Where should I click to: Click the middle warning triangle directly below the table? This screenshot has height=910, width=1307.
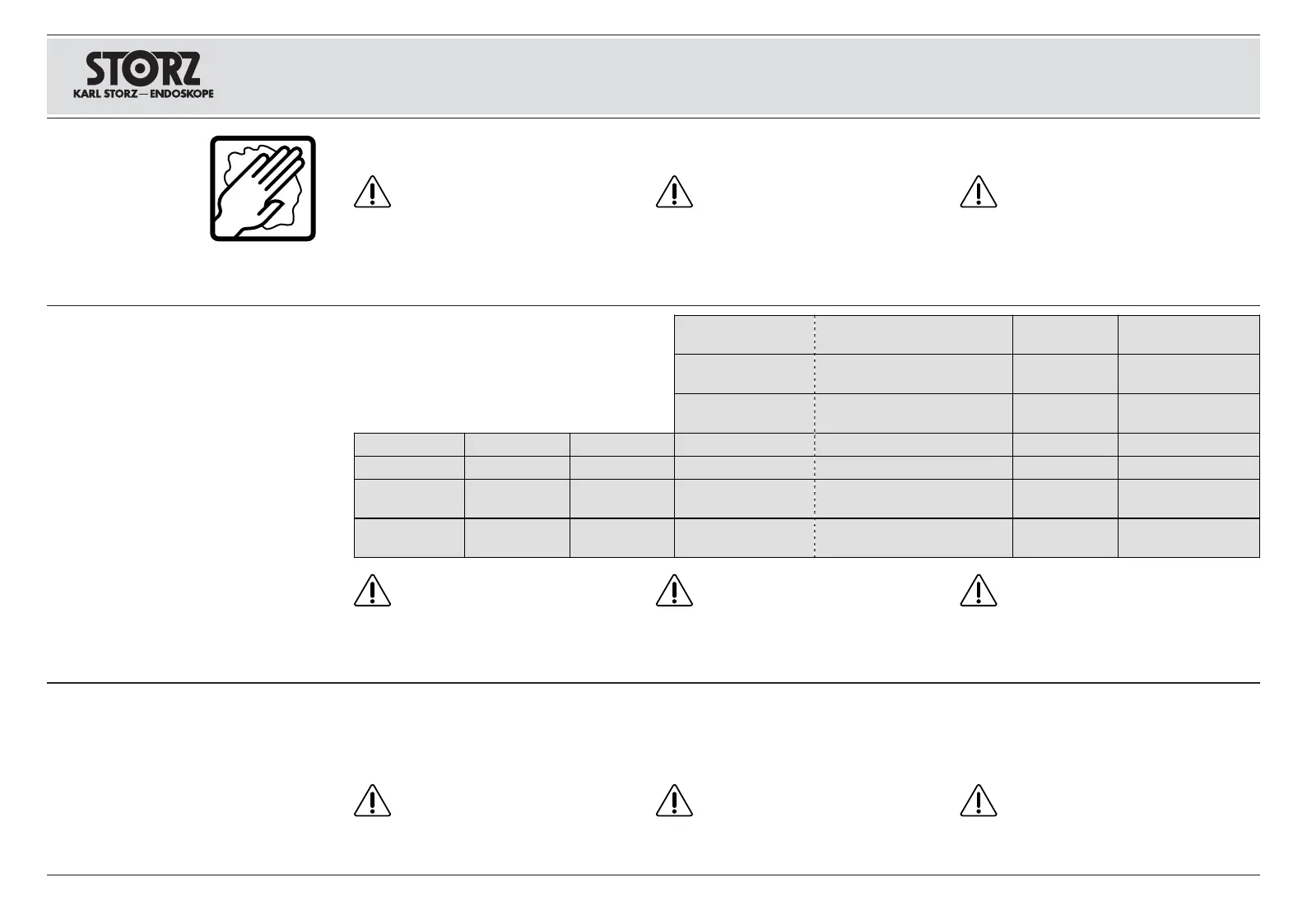674,591
